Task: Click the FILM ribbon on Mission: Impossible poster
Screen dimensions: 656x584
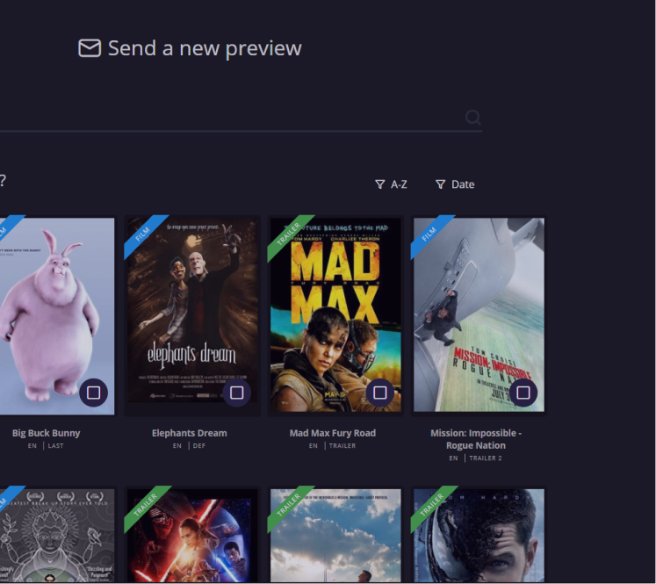Action: click(x=430, y=234)
